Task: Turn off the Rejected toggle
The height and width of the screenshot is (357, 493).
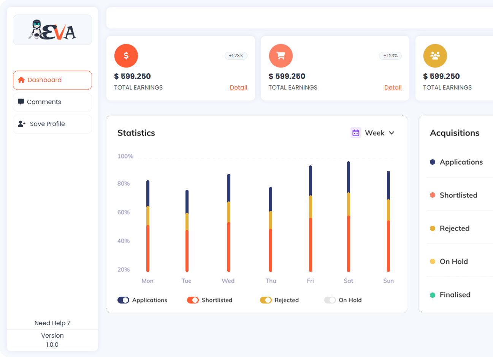Action: (266, 300)
